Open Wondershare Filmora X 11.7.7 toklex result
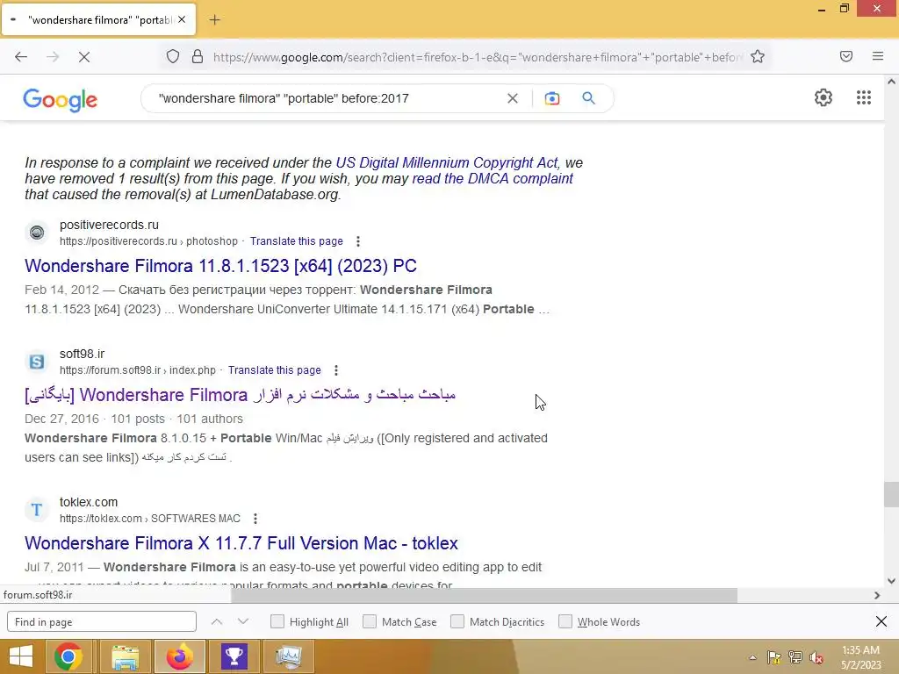Image resolution: width=899 pixels, height=674 pixels. [x=241, y=543]
